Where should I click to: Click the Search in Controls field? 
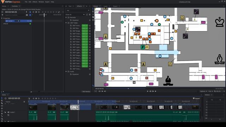click(14, 15)
